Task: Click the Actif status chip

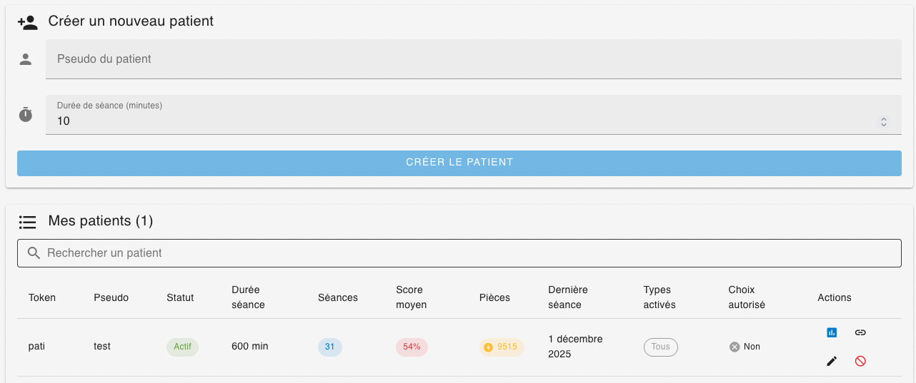Action: point(182,347)
